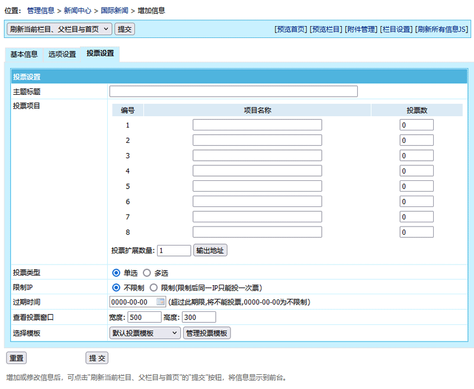Open the 投票设置 tab

(100, 54)
